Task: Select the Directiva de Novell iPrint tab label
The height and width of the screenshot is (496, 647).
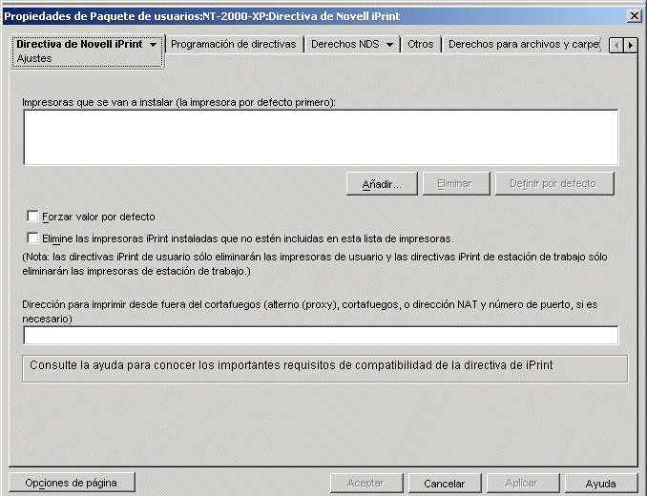Action: click(79, 44)
